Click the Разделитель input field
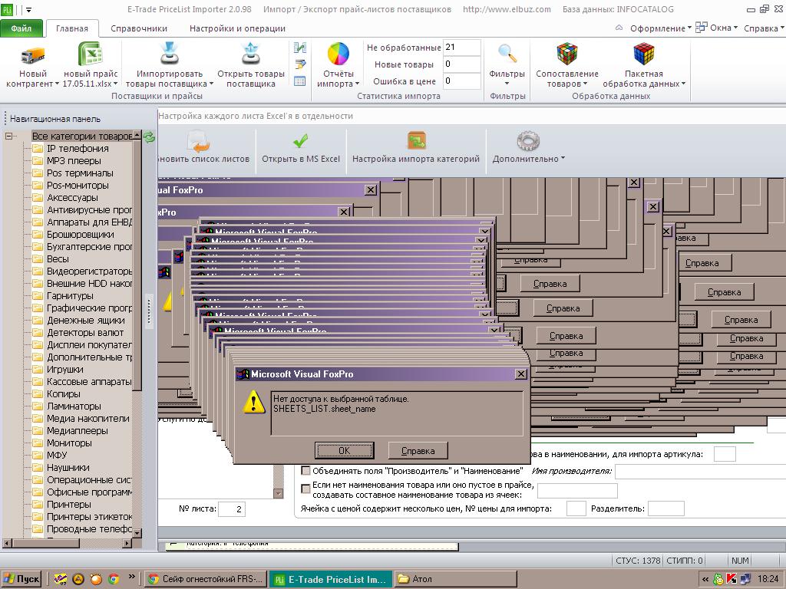Image resolution: width=786 pixels, height=589 pixels. (665, 508)
